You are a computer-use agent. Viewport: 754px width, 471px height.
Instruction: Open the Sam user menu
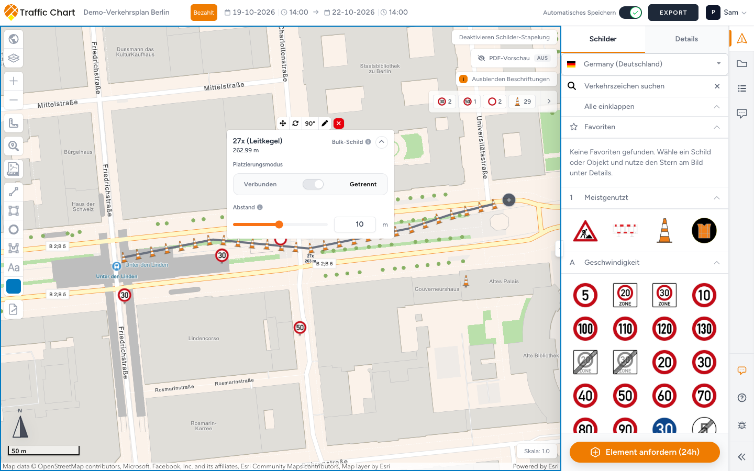726,13
